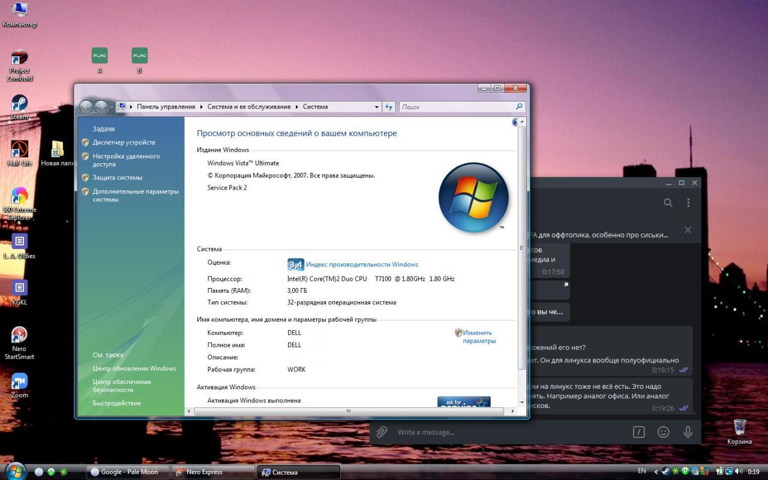Click the forward arrow in System window
The height and width of the screenshot is (480, 768).
101,107
